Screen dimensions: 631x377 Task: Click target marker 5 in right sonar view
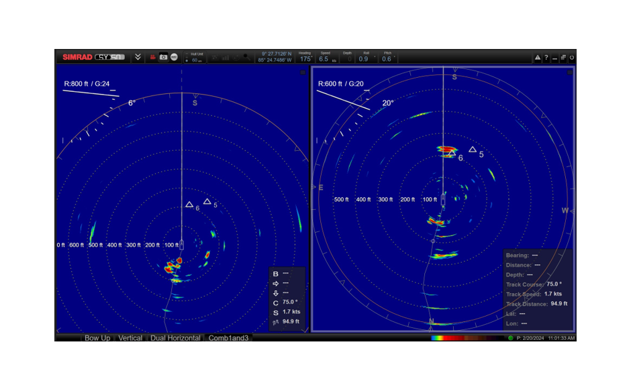pos(473,150)
